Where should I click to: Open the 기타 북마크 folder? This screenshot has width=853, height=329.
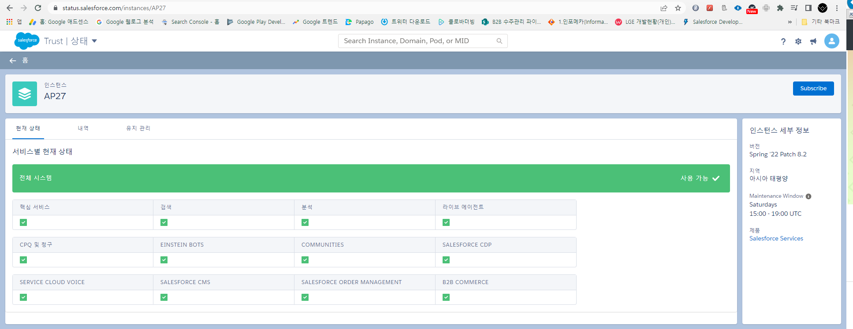pos(820,22)
